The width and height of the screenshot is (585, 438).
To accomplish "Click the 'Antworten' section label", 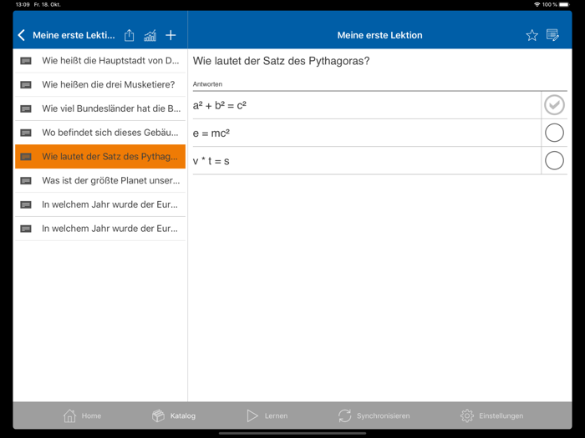I will tap(207, 84).
